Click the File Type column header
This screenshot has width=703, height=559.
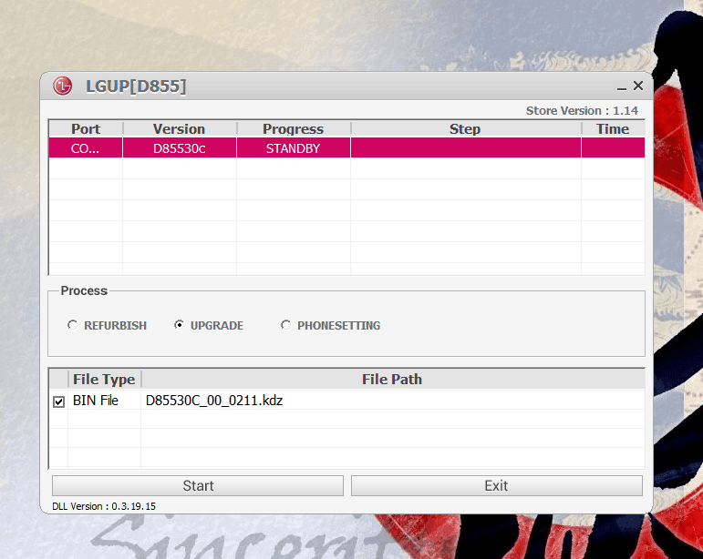(x=104, y=379)
